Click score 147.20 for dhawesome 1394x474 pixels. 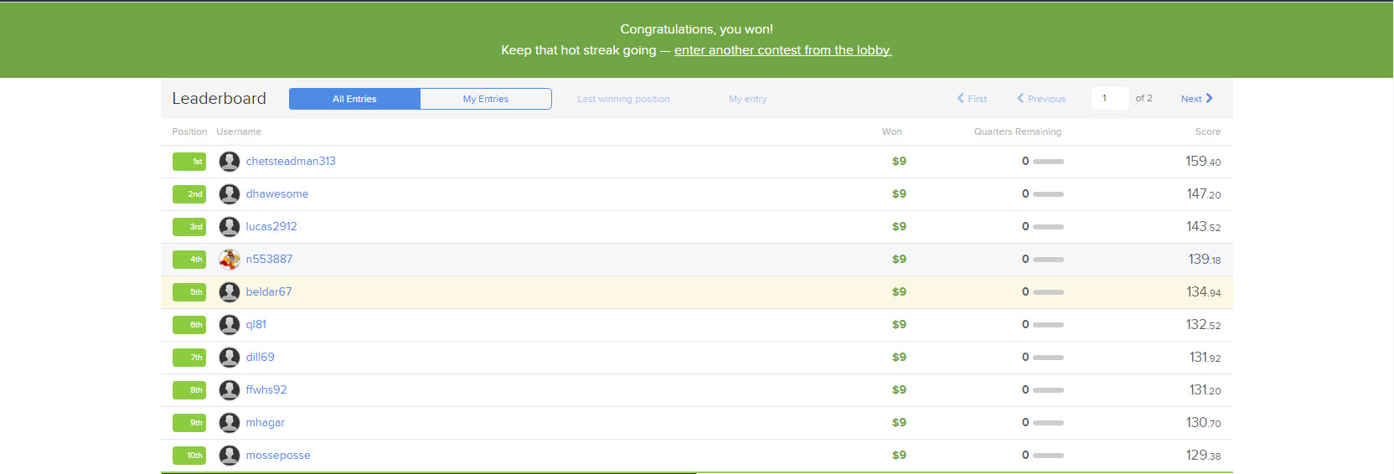point(1204,194)
